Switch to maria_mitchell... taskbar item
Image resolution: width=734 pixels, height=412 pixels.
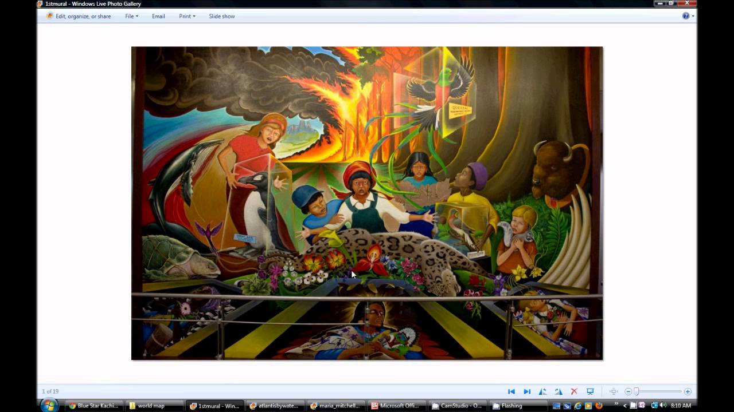point(336,406)
